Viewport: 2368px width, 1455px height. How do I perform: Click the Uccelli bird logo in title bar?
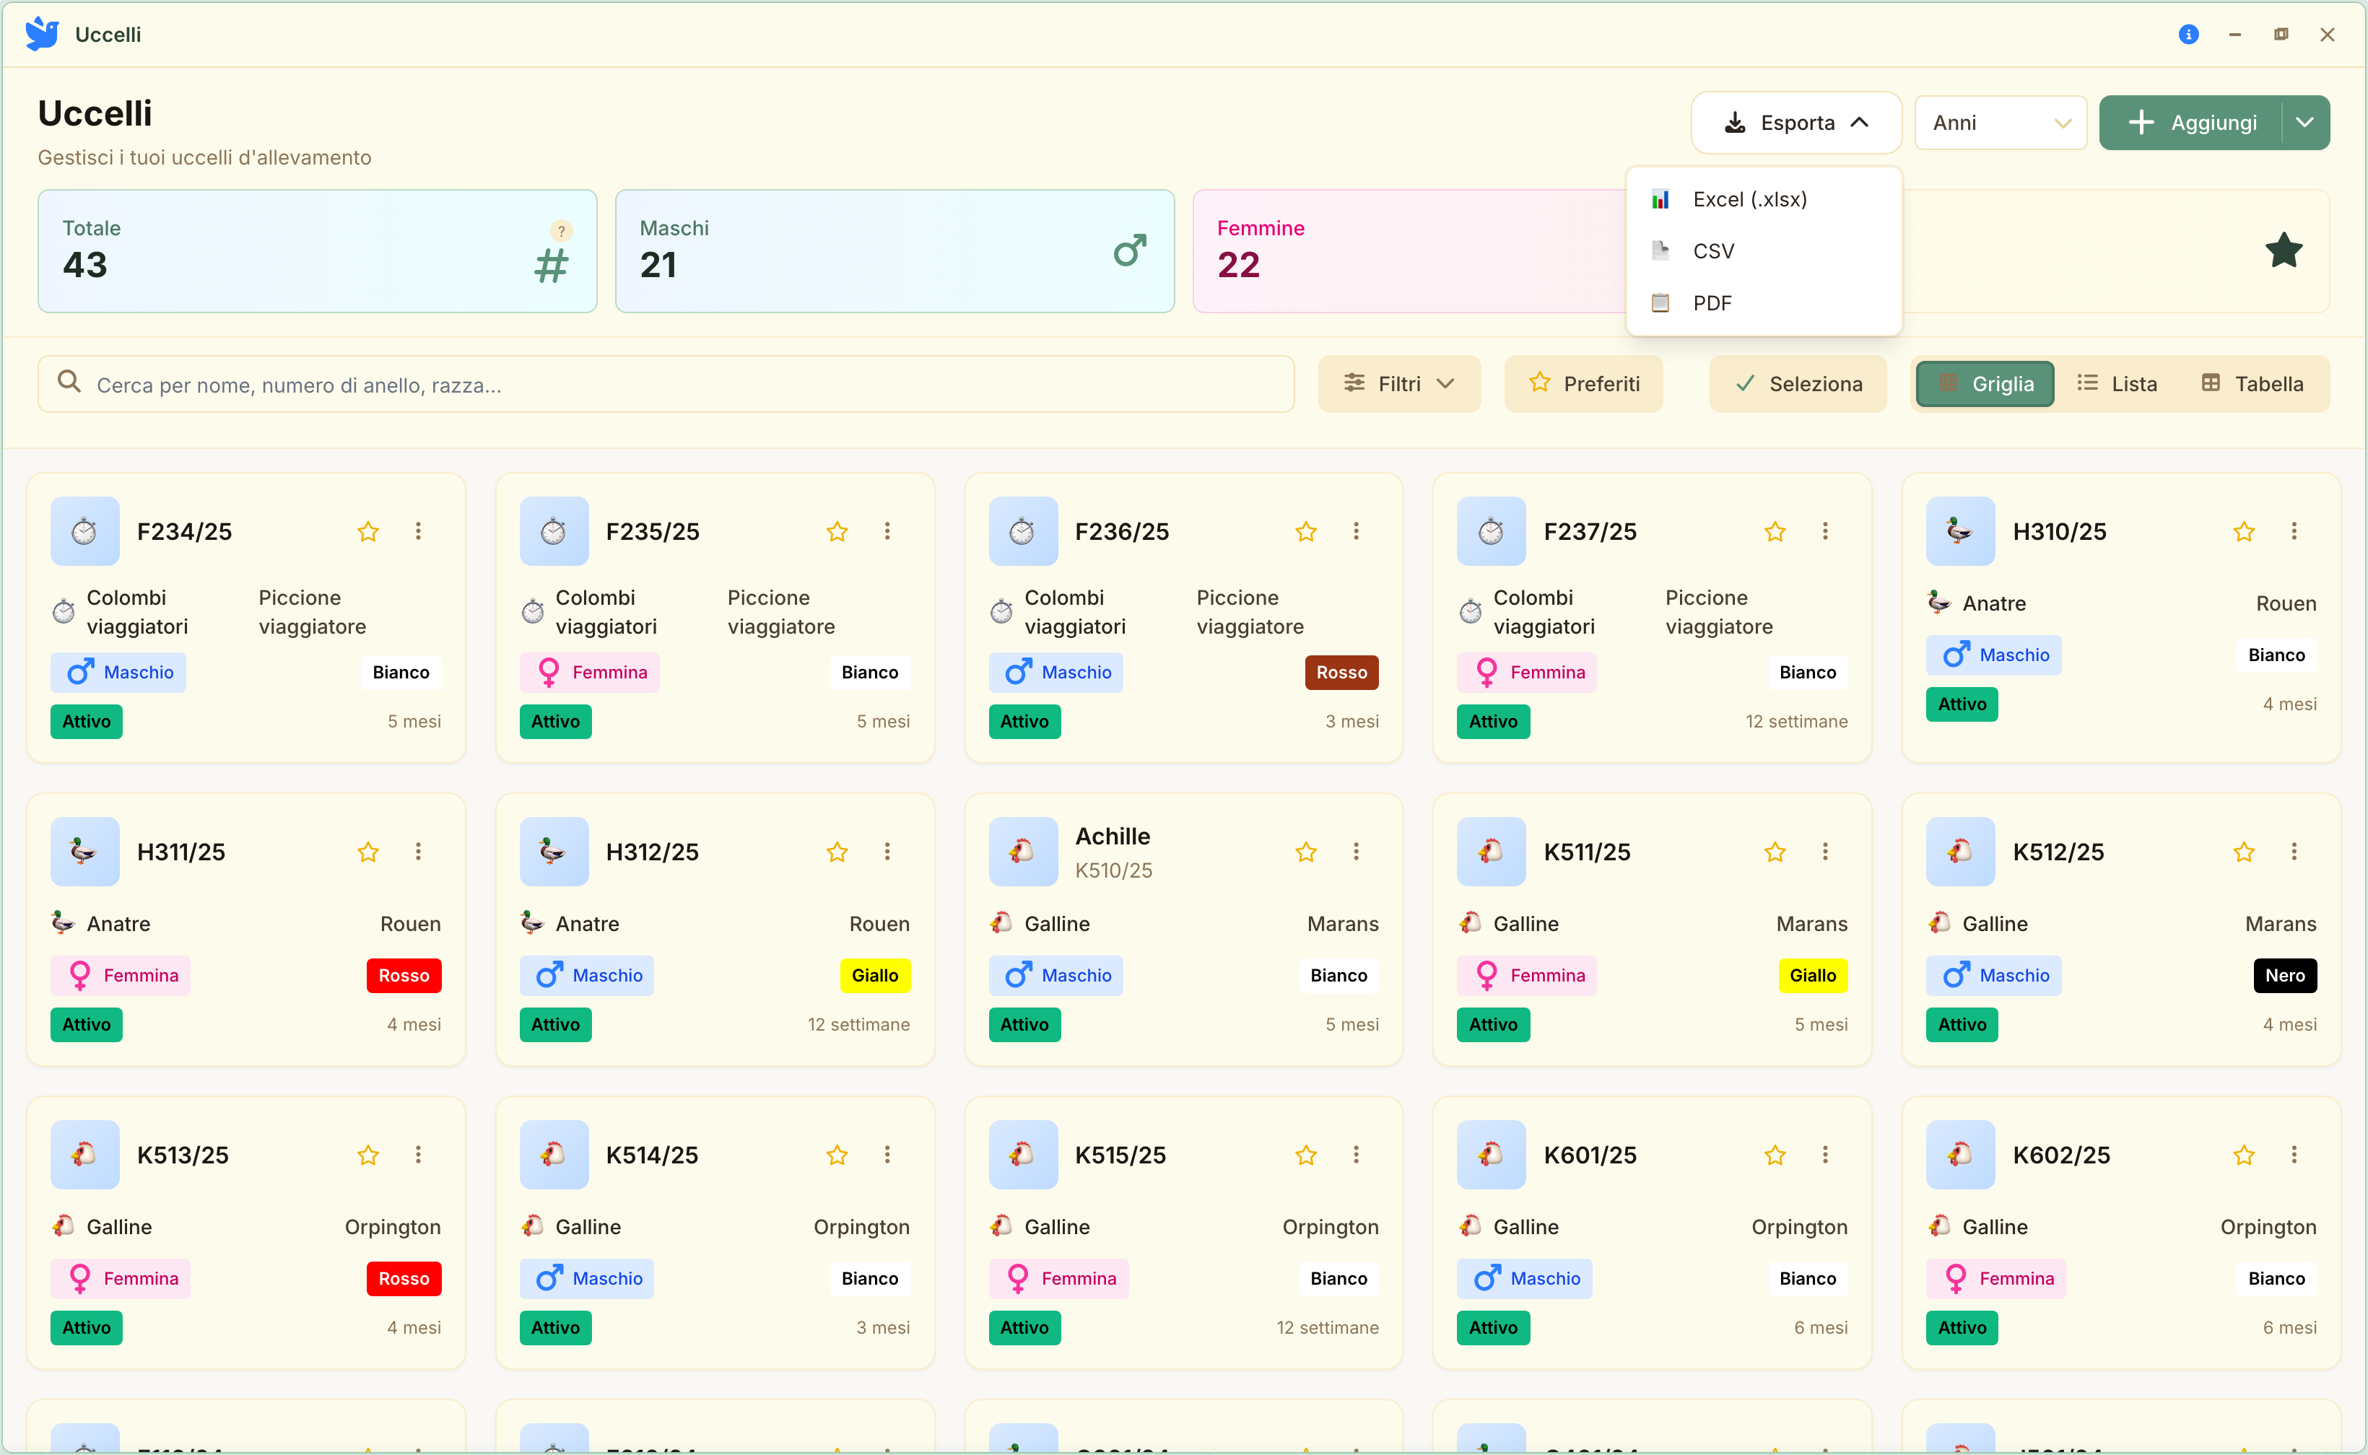click(43, 34)
